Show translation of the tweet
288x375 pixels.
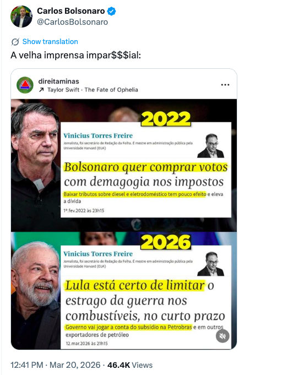(x=50, y=42)
